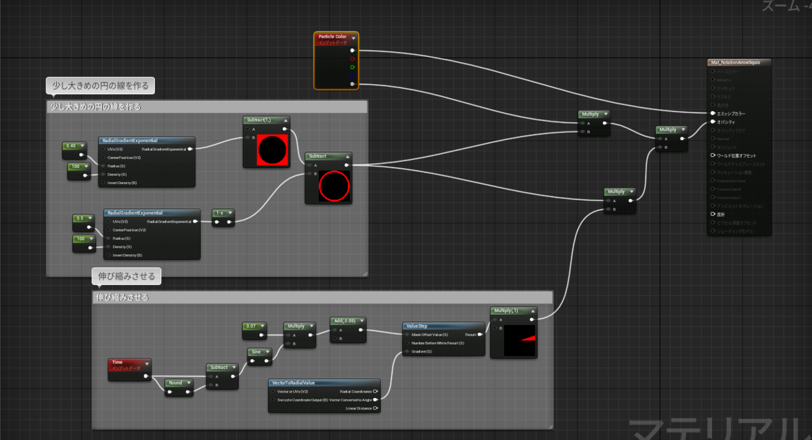The width and height of the screenshot is (812, 440).
Task: Click the red-wedge preview on Multiply(,1)
Action: click(520, 342)
